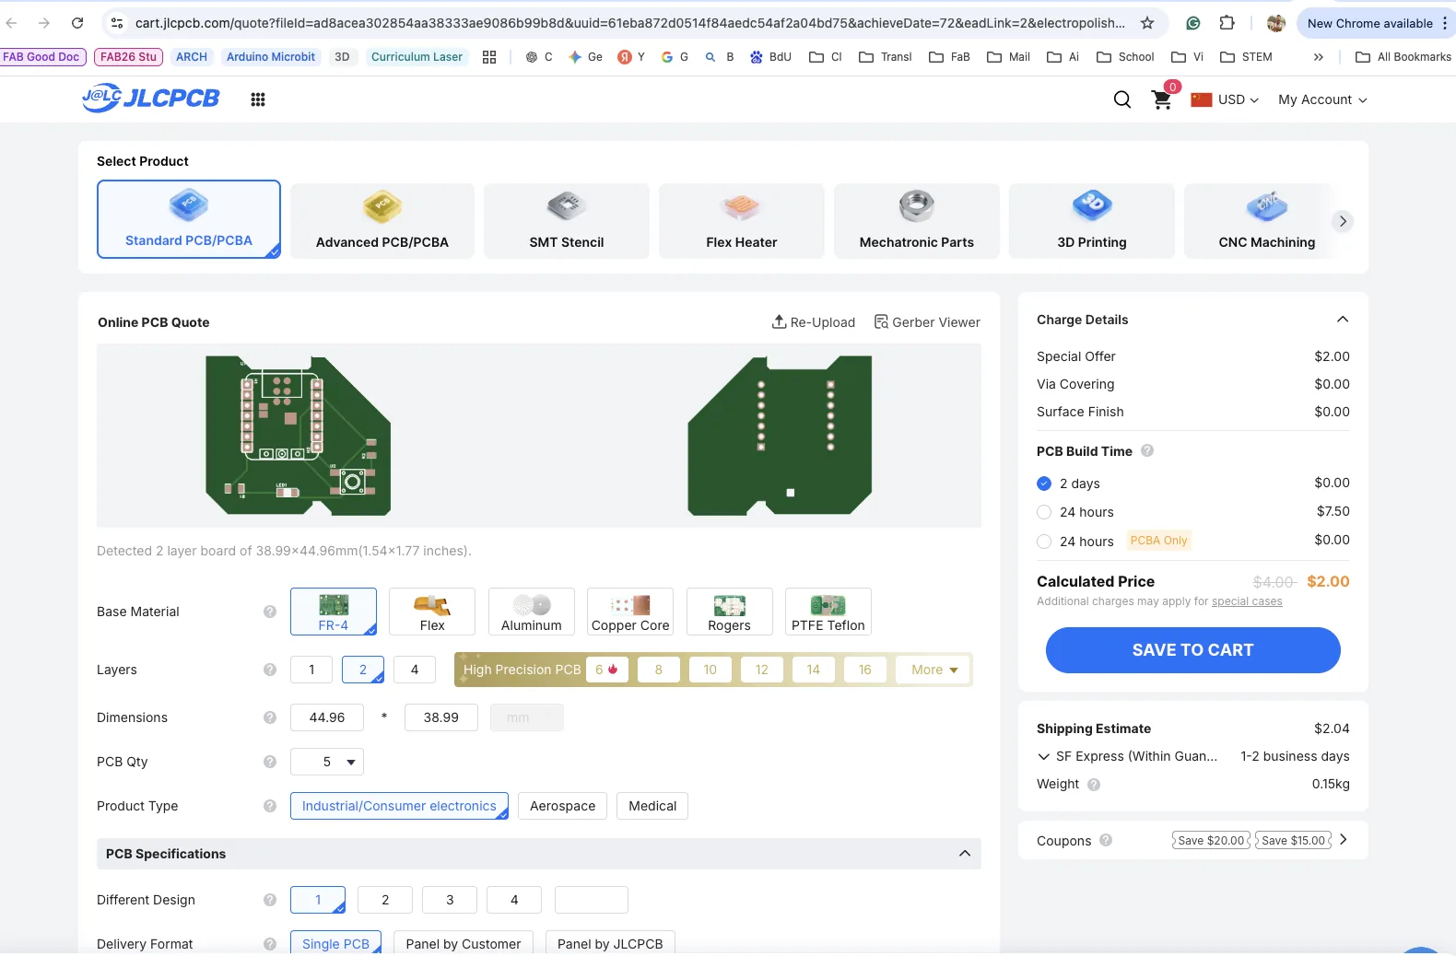1456x956 pixels.
Task: Choose the 24 hours PCBA Only option
Action: (x=1044, y=542)
